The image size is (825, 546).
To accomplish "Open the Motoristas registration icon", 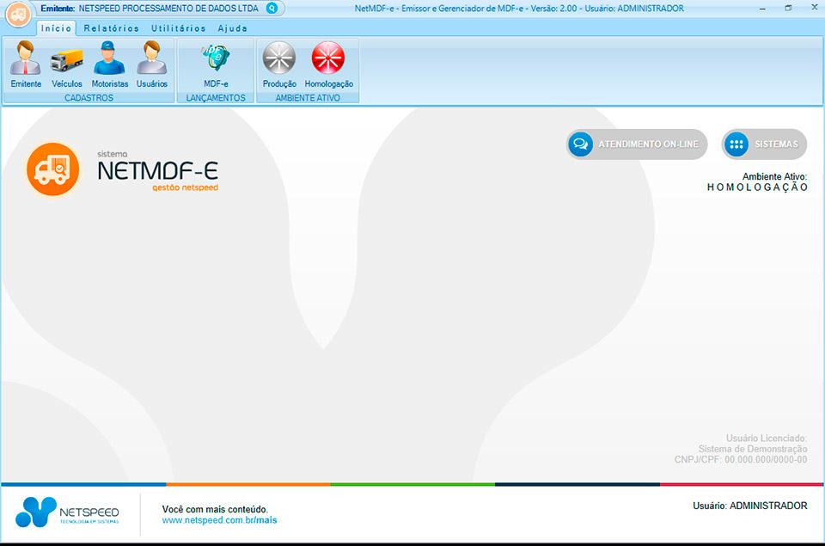I will pyautogui.click(x=109, y=64).
